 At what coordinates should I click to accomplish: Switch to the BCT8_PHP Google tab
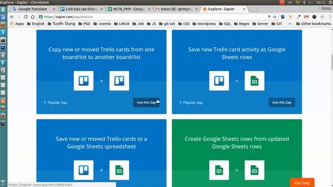tap(129, 9)
